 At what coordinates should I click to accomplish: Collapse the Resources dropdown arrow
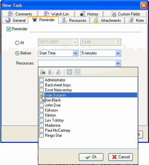tap(118, 64)
